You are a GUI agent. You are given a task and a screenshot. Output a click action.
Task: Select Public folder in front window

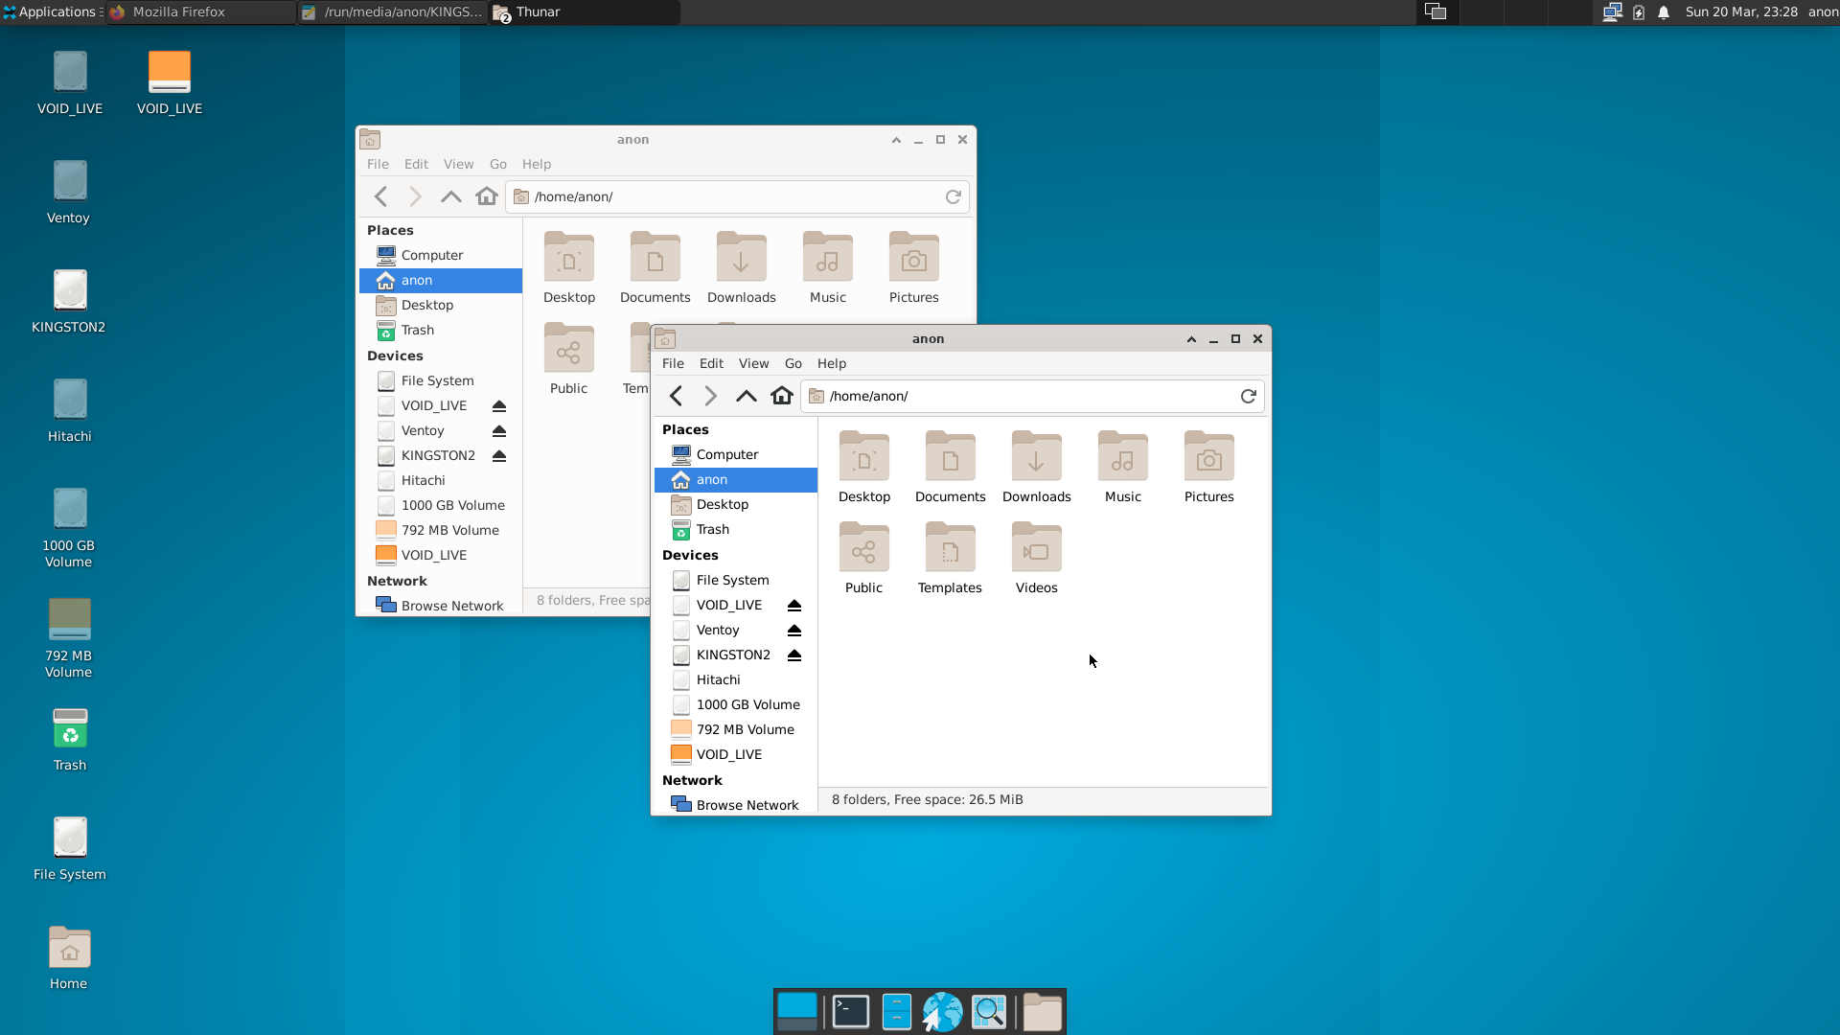click(x=864, y=559)
